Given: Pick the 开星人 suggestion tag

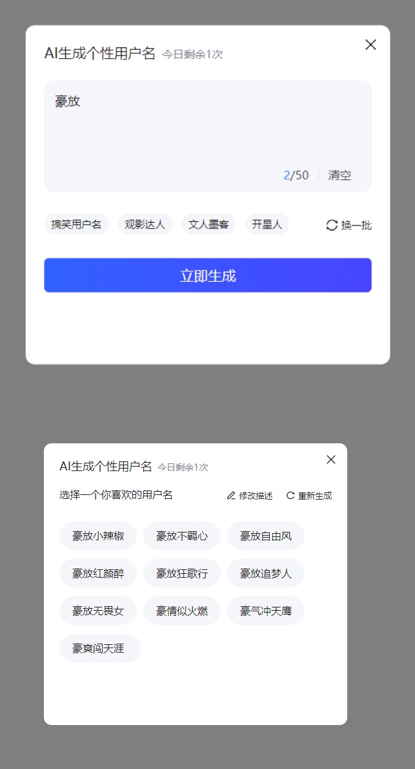Looking at the screenshot, I should (267, 224).
